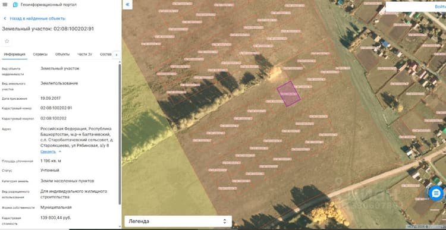Select the highlighted purple parcel on map
The width and height of the screenshot is (446, 230).
(288, 94)
